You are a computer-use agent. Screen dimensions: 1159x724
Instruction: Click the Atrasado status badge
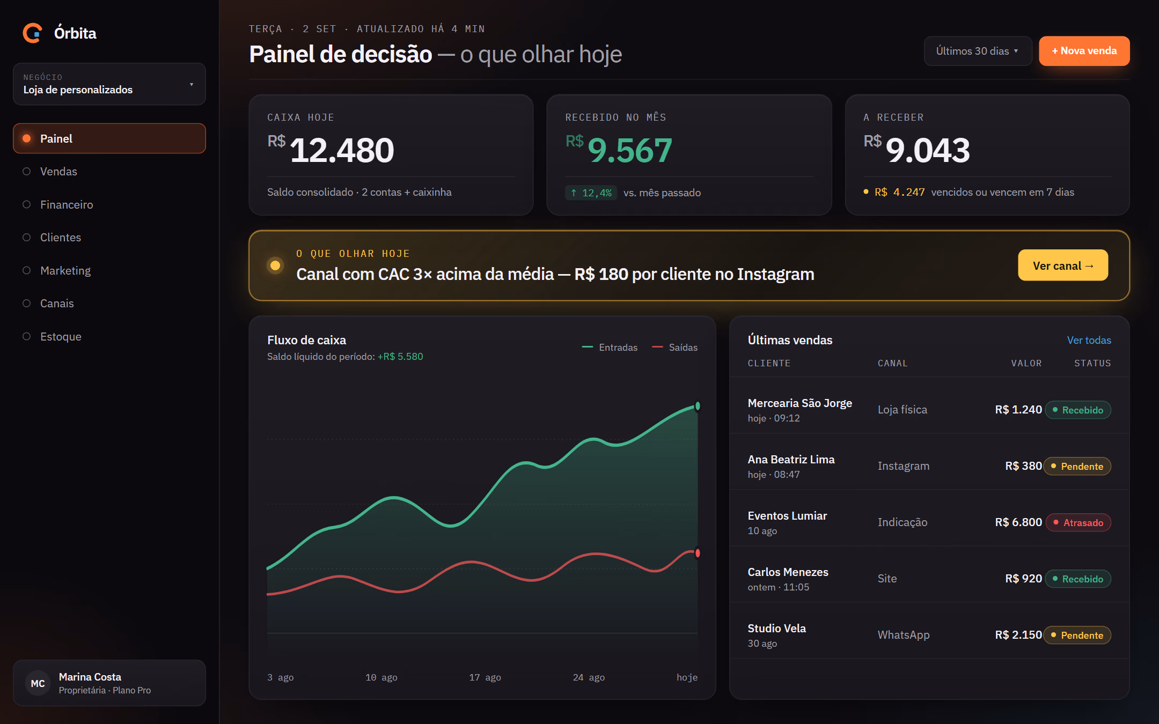(1079, 522)
